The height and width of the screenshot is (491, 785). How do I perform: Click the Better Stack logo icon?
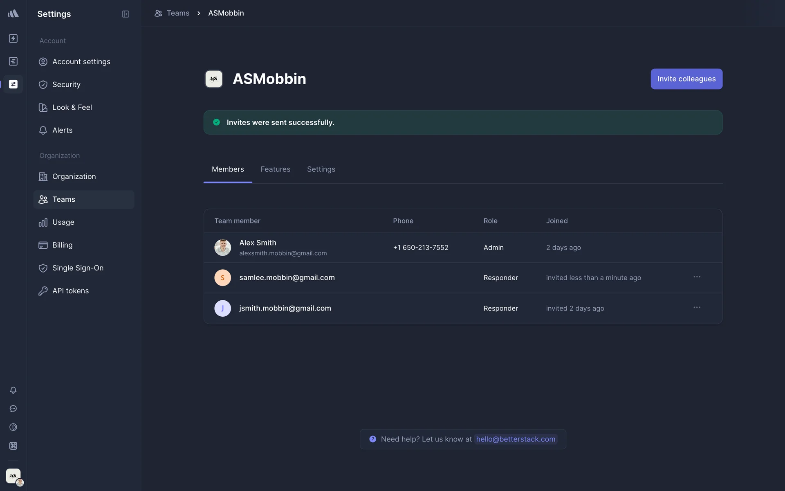(x=13, y=14)
